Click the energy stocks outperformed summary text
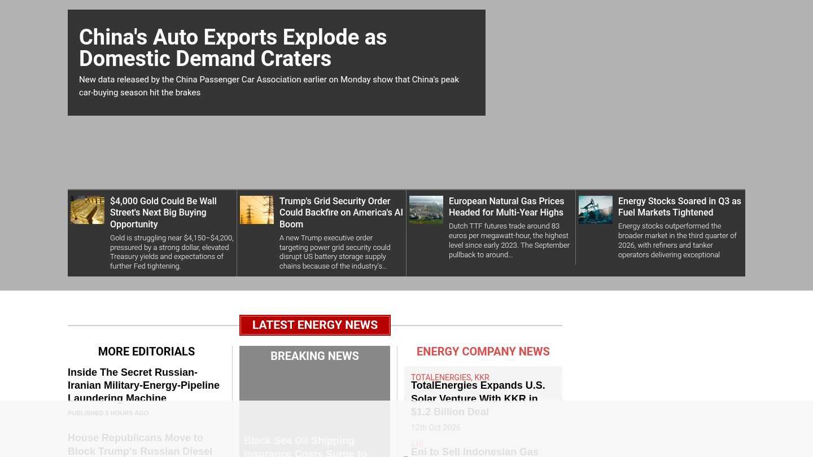This screenshot has width=813, height=457. pyautogui.click(x=677, y=240)
